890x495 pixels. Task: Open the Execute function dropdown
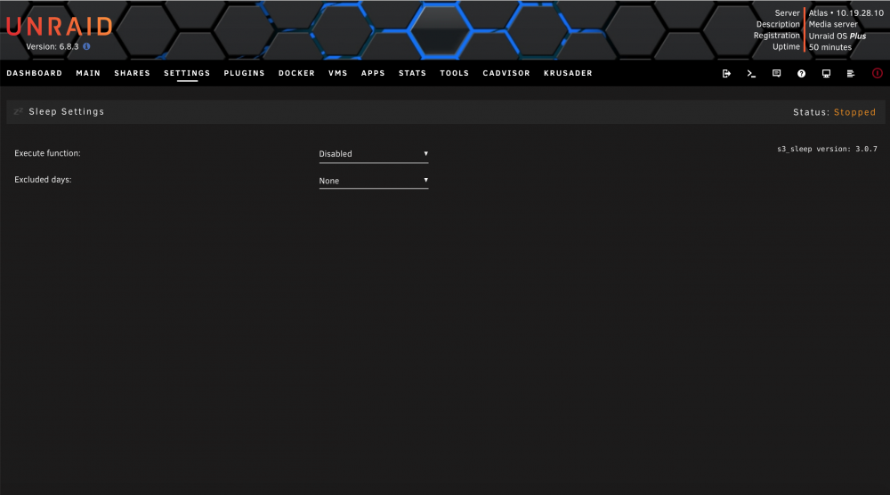374,154
